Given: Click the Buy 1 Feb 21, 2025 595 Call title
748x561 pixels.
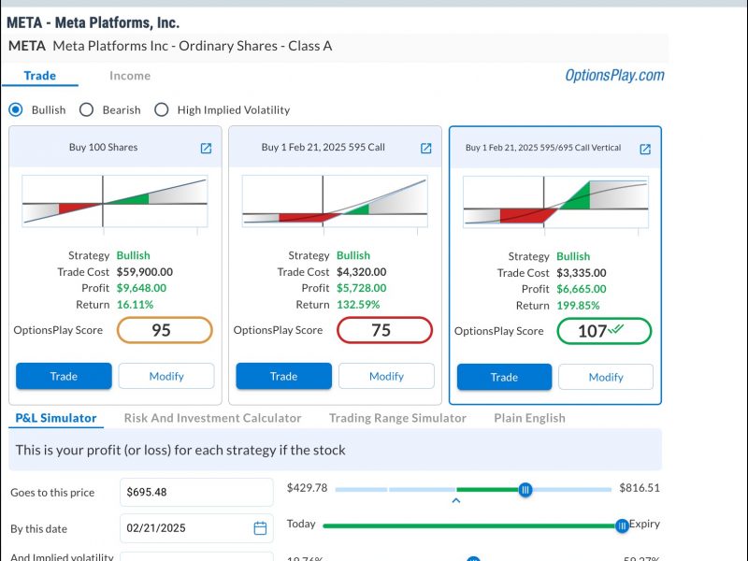Looking at the screenshot, I should pyautogui.click(x=323, y=148).
